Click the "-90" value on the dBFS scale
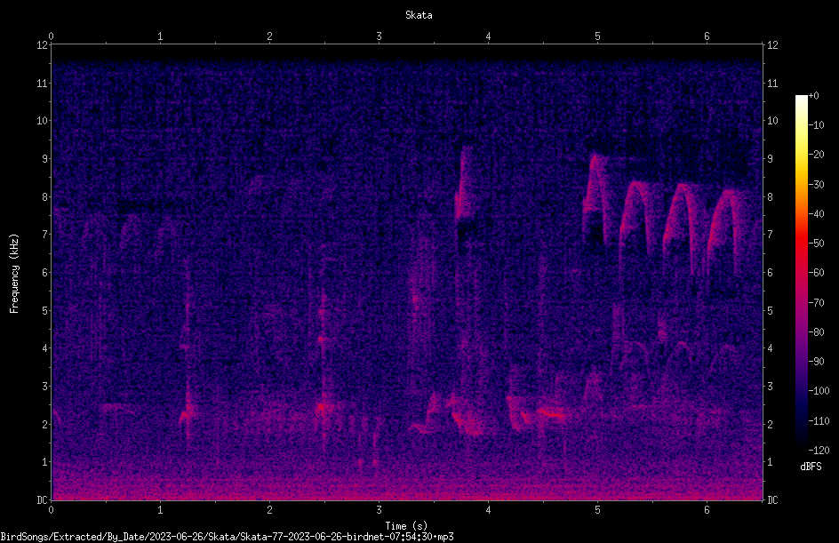The width and height of the screenshot is (839, 543). coord(816,362)
